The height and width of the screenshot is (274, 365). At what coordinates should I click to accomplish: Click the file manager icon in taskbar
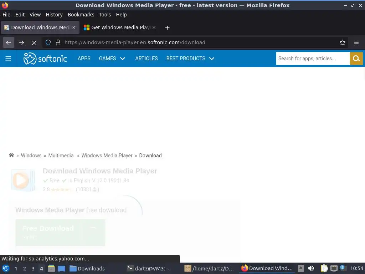[51, 268]
